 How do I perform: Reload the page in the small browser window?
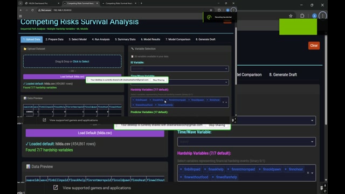coord(32,10)
